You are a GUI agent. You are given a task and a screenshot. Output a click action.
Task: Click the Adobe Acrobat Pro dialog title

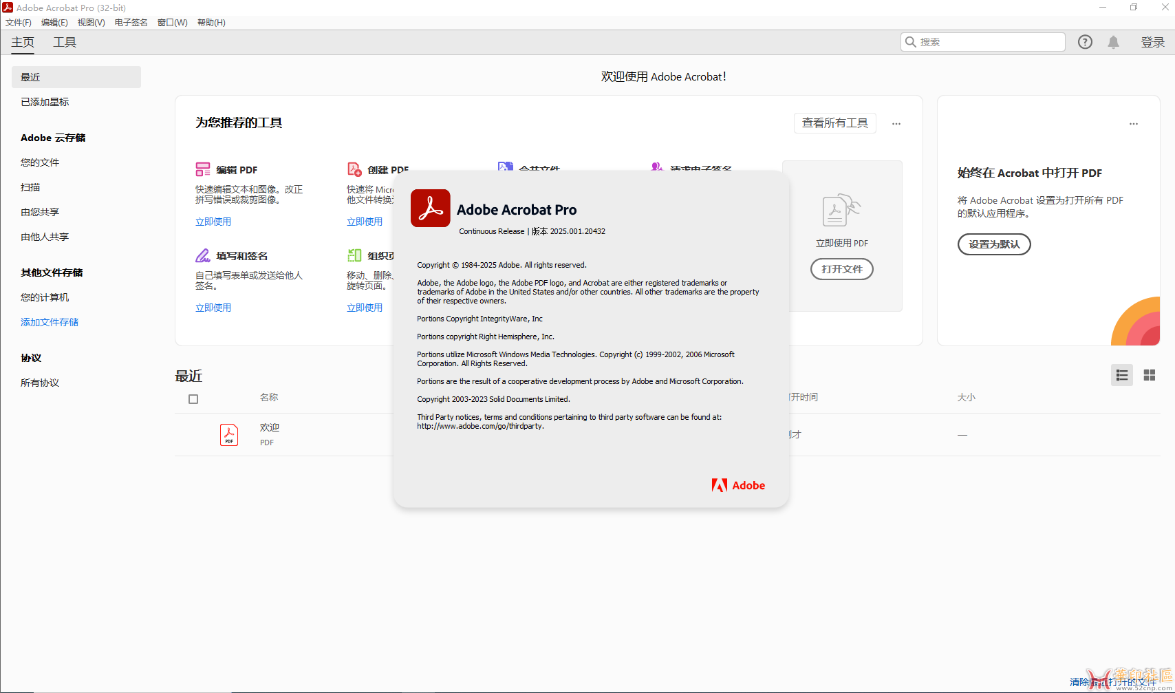(517, 210)
